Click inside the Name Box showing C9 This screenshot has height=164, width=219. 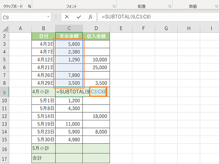pyautogui.click(x=22, y=17)
